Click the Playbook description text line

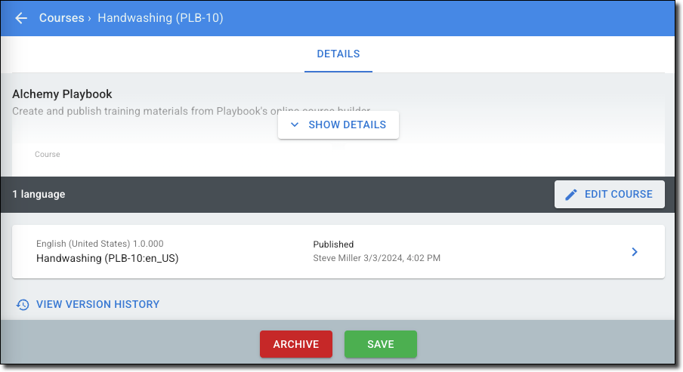pyautogui.click(x=191, y=111)
